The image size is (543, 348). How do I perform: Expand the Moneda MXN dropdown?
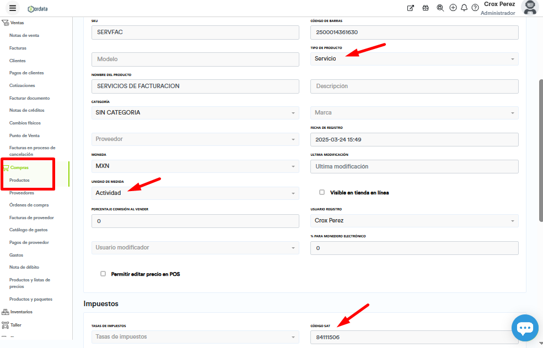(195, 166)
